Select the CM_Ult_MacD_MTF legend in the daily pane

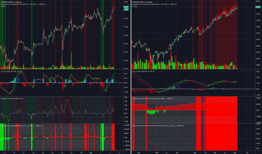coord(143,71)
